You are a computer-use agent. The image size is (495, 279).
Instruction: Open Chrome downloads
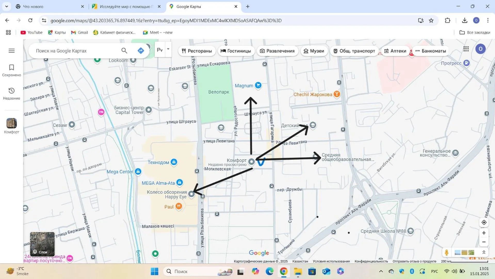click(x=465, y=20)
